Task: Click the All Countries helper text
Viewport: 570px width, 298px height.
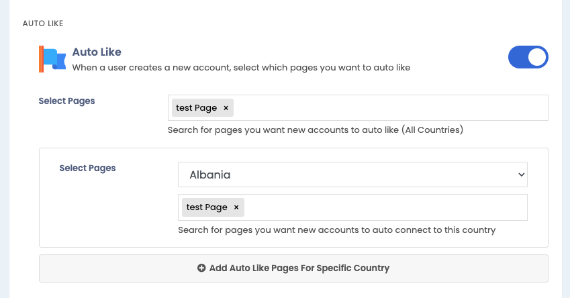Action: click(316, 130)
